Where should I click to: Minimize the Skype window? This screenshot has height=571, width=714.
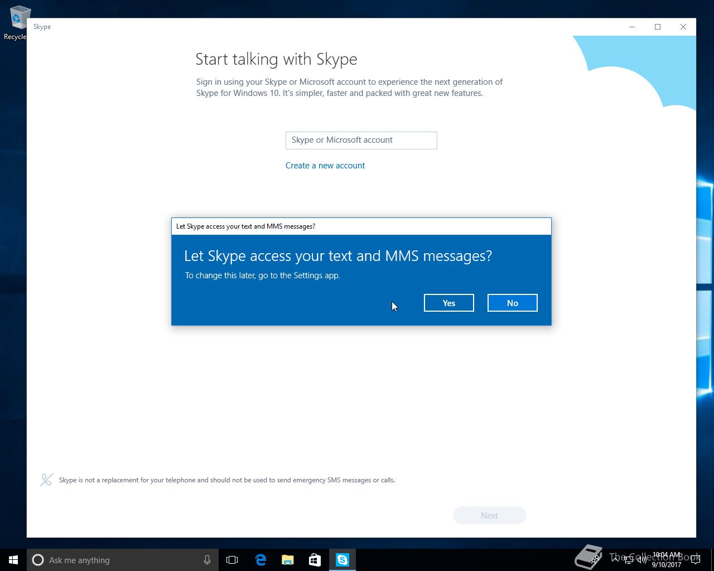tap(632, 27)
